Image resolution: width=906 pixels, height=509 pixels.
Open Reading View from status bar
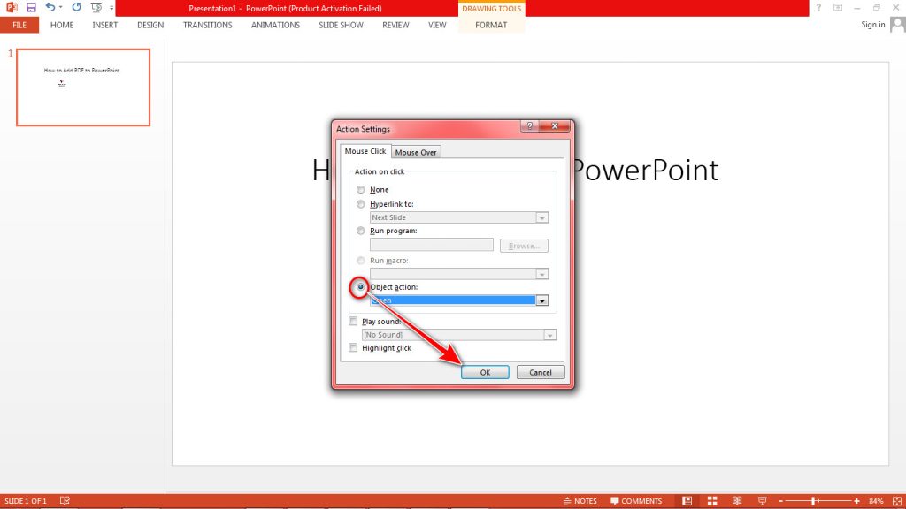click(739, 499)
